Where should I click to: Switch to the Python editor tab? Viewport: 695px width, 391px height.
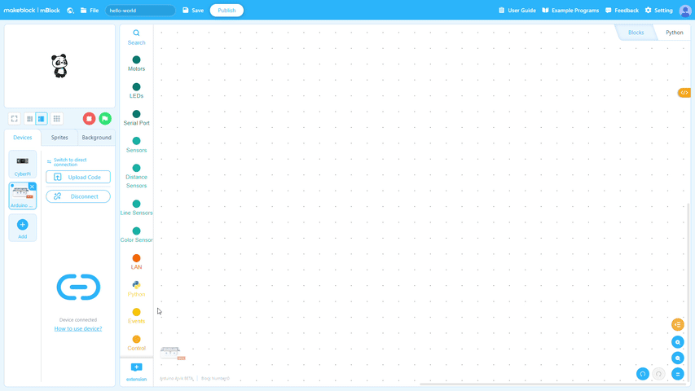(674, 33)
